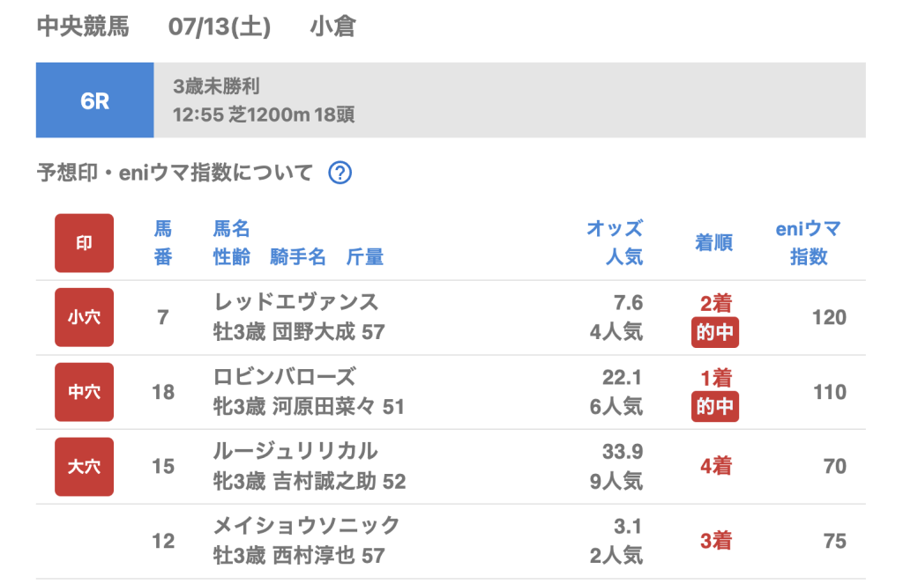Click the question mark help icon
The width and height of the screenshot is (903, 584).
(x=340, y=173)
